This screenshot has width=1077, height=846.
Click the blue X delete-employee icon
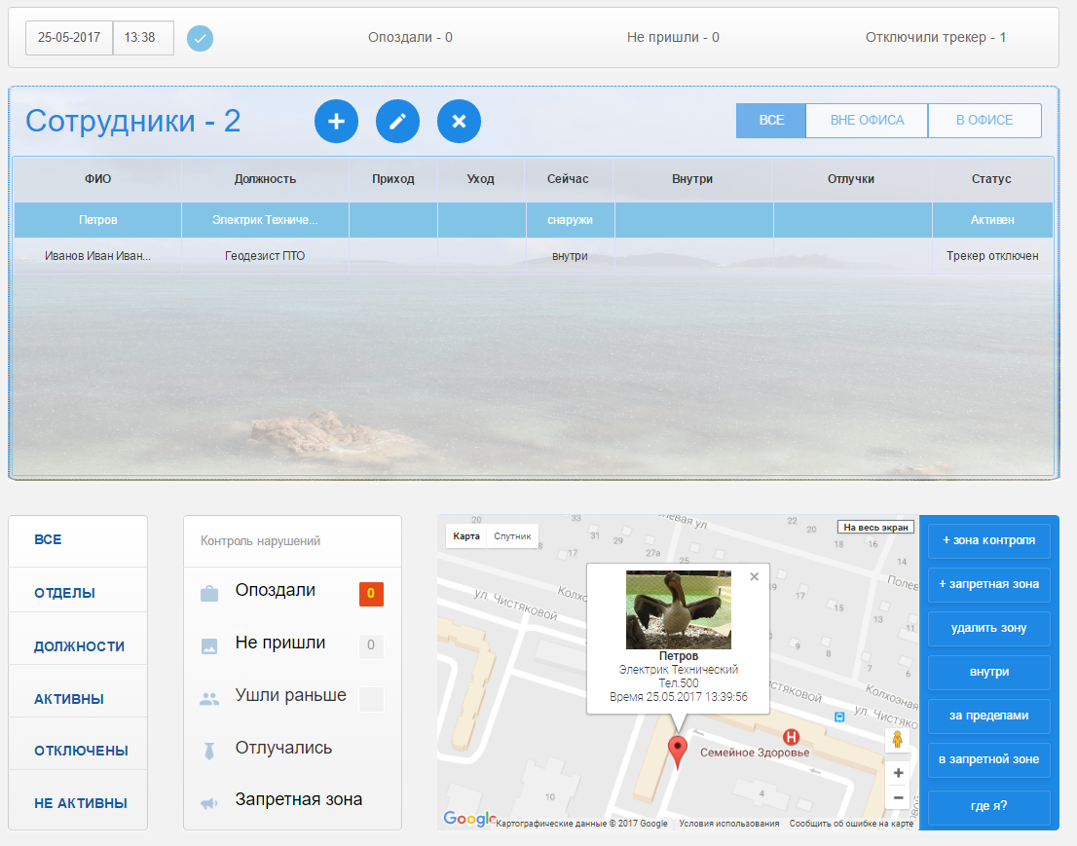point(459,122)
